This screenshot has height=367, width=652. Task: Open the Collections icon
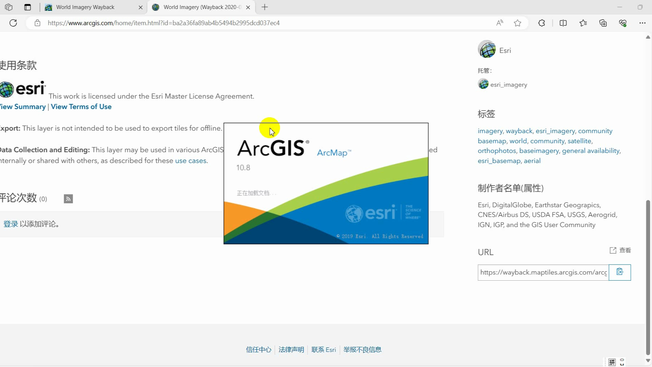coord(603,23)
